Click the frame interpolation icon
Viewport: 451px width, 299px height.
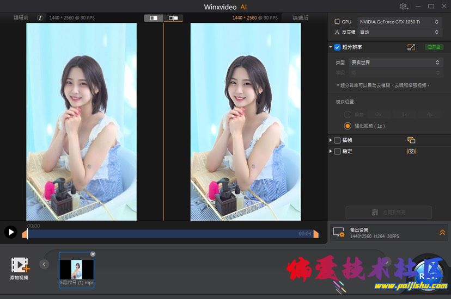coord(411,140)
